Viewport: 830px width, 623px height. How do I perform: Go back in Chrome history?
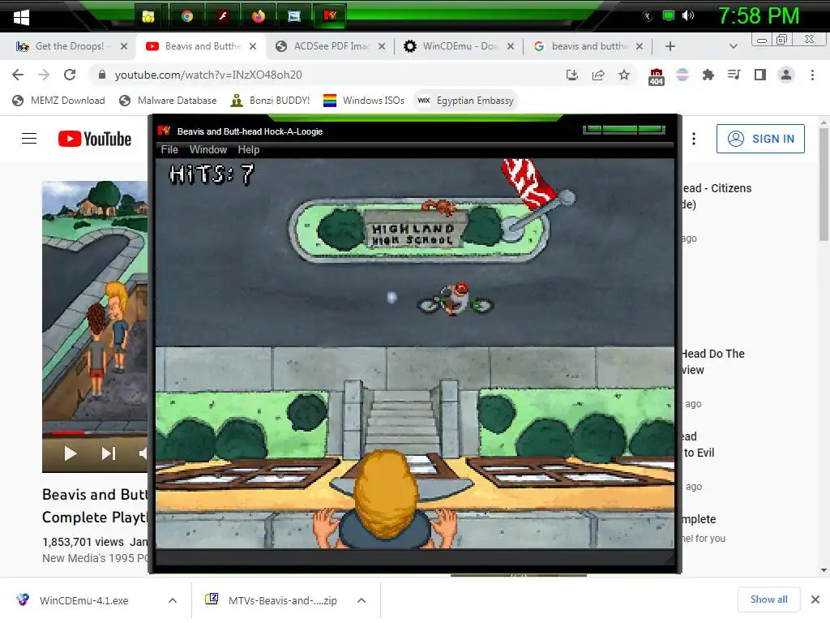click(x=18, y=75)
